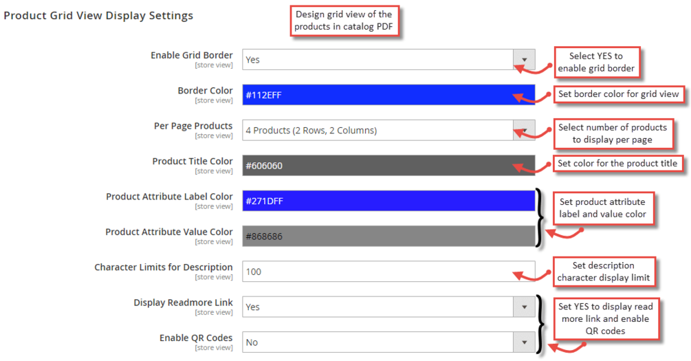This screenshot has height=361, width=691.
Task: Click the 'Select number of products' callout box
Action: pyautogui.click(x=612, y=133)
